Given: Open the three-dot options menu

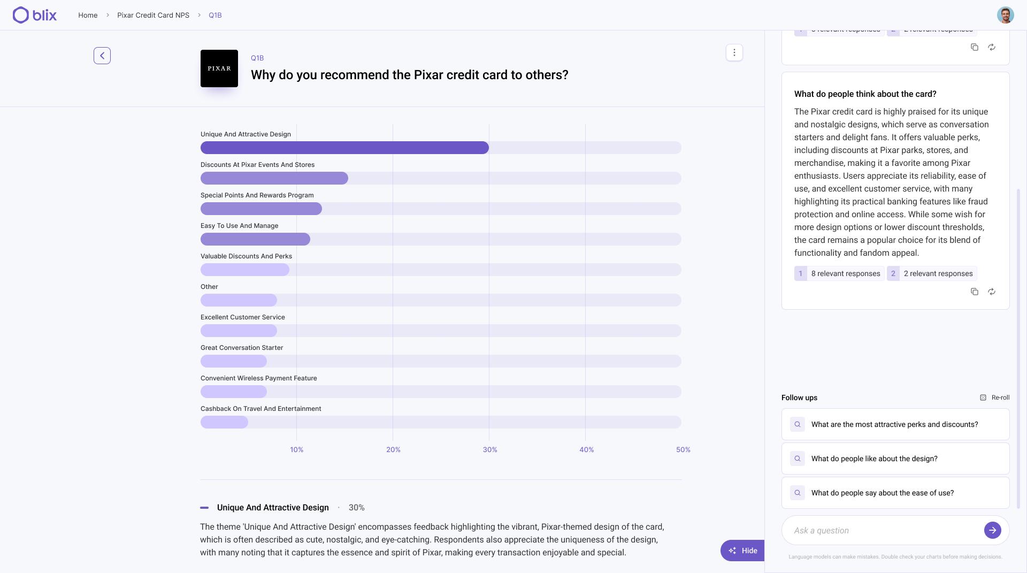Looking at the screenshot, I should [x=734, y=52].
